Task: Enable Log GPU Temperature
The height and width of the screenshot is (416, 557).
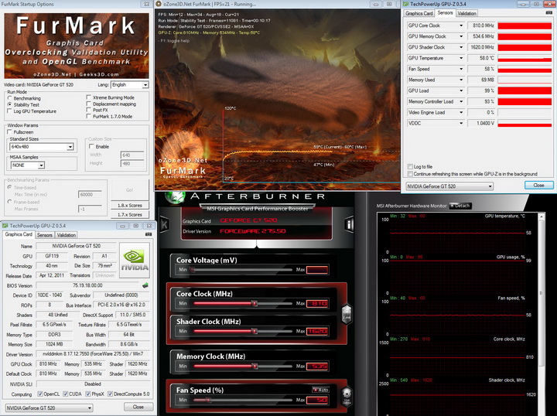Action: [9, 111]
